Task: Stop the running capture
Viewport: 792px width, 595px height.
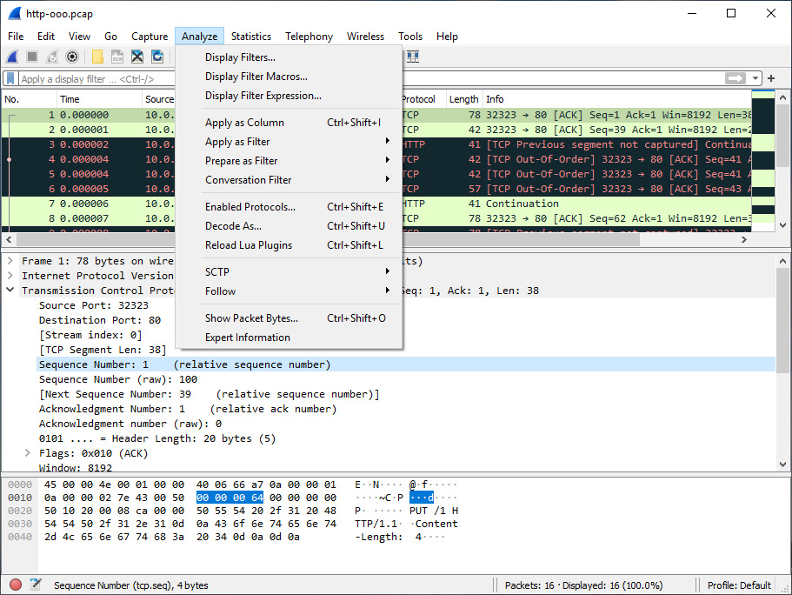Action: point(33,57)
